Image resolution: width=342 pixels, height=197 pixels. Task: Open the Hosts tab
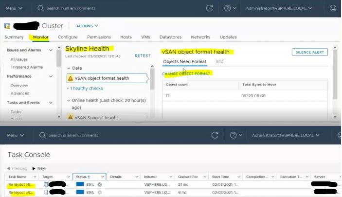point(126,37)
